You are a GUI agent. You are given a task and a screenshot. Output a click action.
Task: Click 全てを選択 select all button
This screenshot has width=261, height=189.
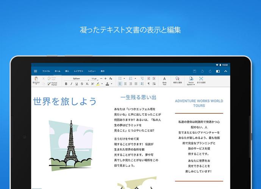pos(201,80)
